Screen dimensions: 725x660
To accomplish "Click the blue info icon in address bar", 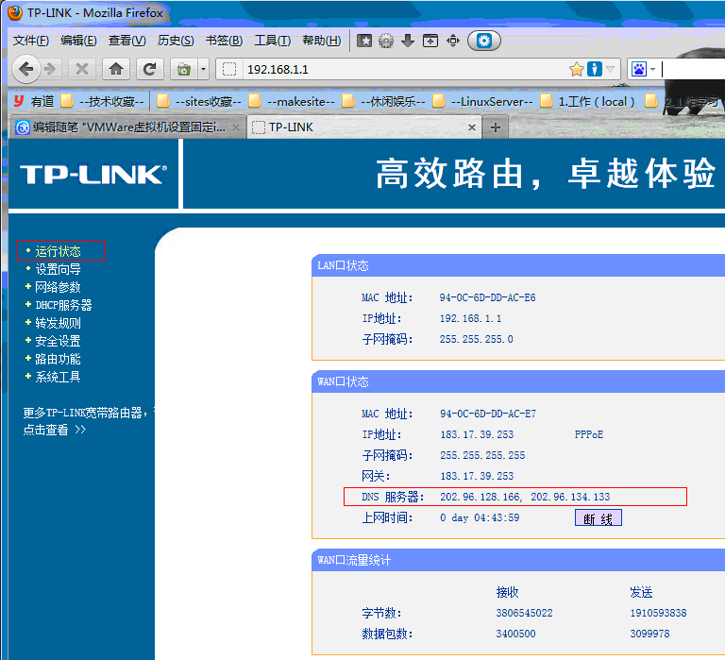I will pos(595,69).
